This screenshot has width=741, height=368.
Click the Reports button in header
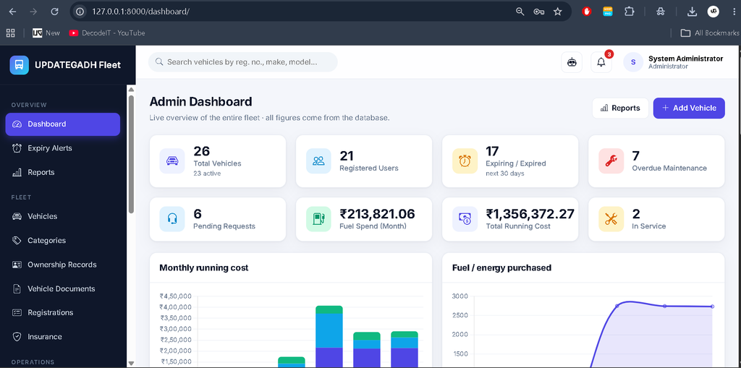(620, 108)
